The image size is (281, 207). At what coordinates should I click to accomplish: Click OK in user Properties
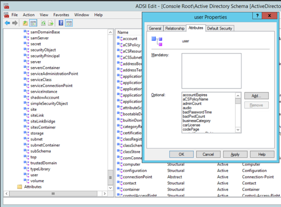coord(181,154)
